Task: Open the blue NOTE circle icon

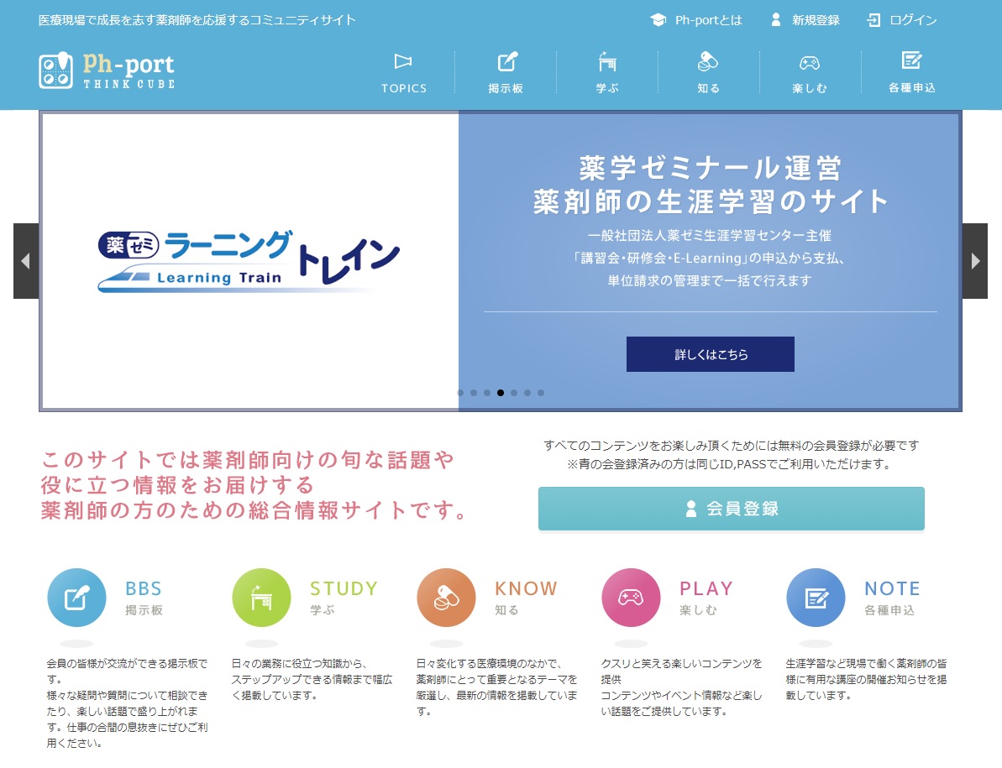Action: tap(816, 598)
